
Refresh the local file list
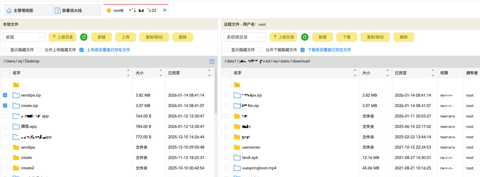coord(84,37)
